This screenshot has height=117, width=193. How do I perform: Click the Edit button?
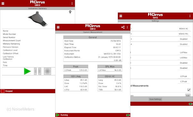pos(188,95)
